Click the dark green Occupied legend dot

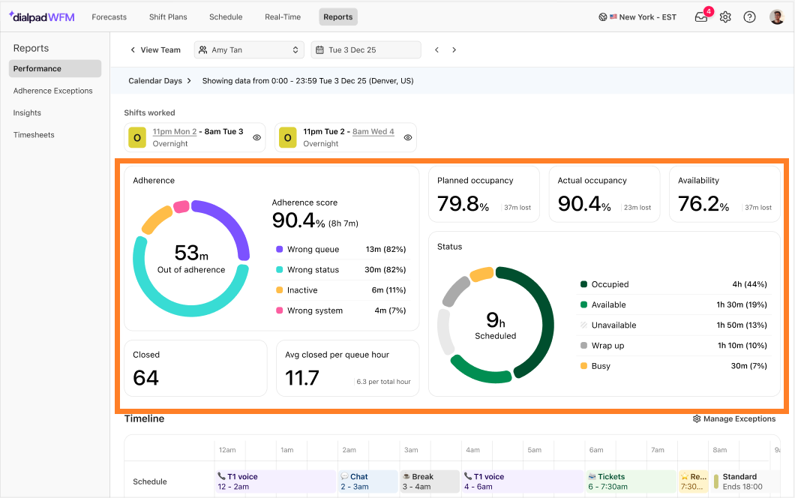tap(583, 284)
